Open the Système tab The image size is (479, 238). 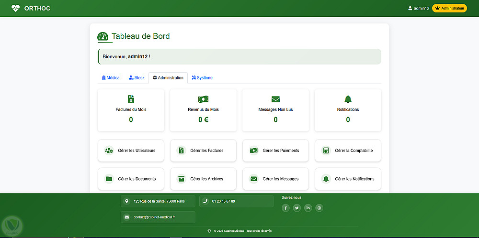click(202, 78)
